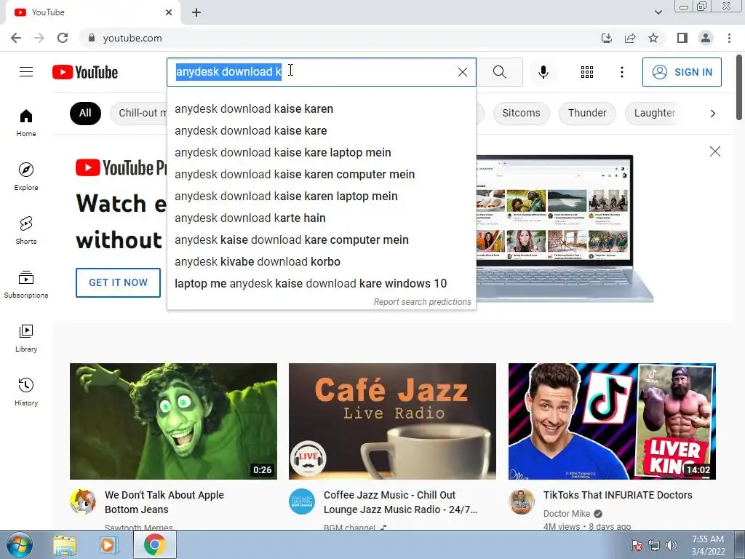Click the volume speaker tray icon
The image size is (745, 559).
tap(672, 544)
